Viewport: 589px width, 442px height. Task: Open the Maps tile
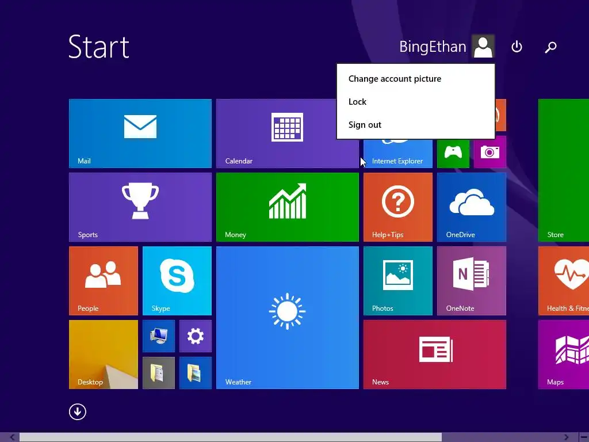point(564,355)
